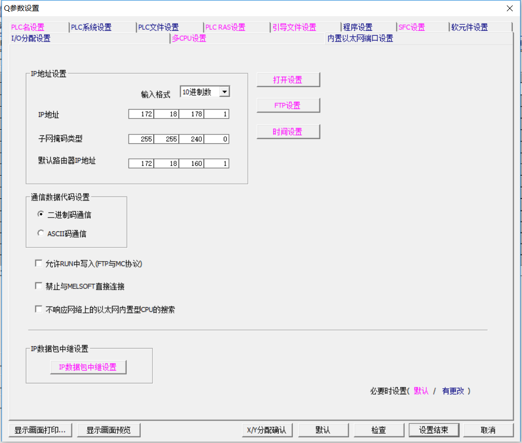Switch to the PLC名设置 tab
522x443 pixels.
[x=28, y=28]
